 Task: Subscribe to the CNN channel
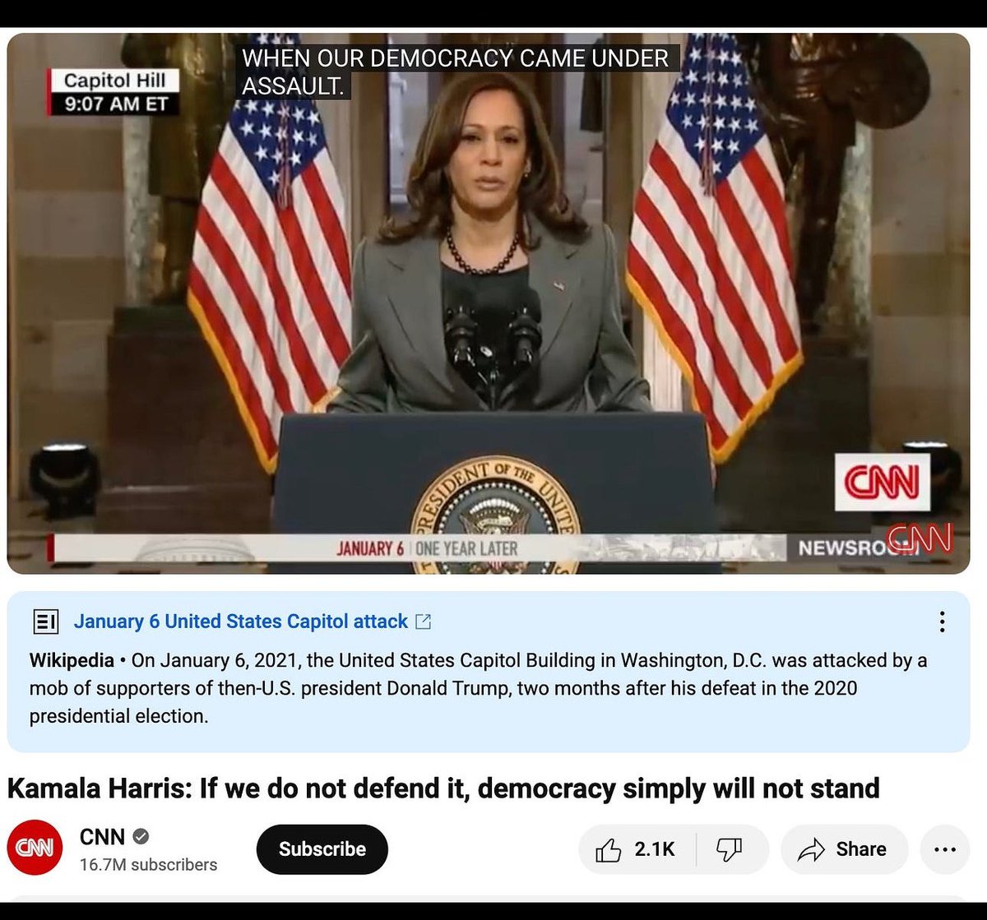coord(322,849)
